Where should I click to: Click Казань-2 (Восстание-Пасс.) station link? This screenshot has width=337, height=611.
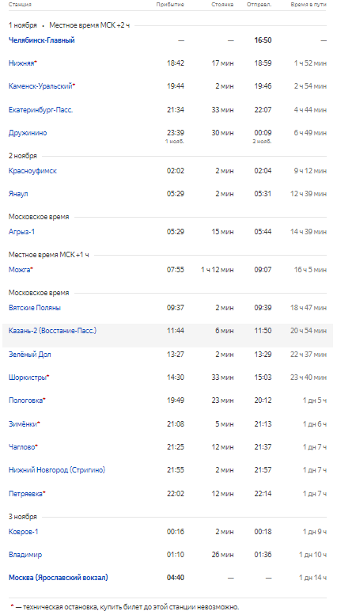pos(52,331)
